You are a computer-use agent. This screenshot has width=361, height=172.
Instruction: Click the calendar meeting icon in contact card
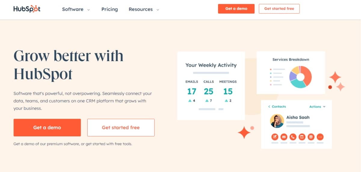pos(311,137)
